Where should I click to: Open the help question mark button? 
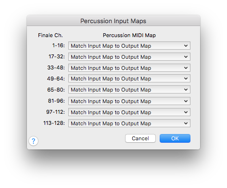tap(33, 141)
